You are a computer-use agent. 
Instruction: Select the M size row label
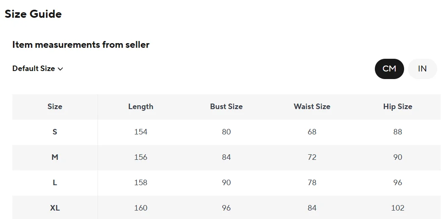click(x=55, y=157)
